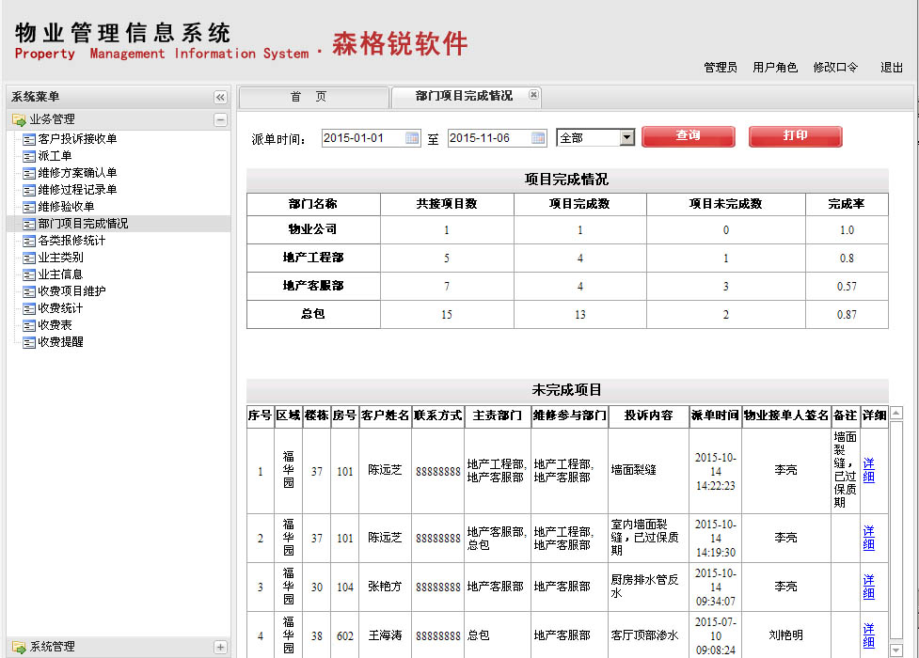Image resolution: width=919 pixels, height=658 pixels.
Task: Click 修改口令 in the top bar
Action: (x=835, y=68)
